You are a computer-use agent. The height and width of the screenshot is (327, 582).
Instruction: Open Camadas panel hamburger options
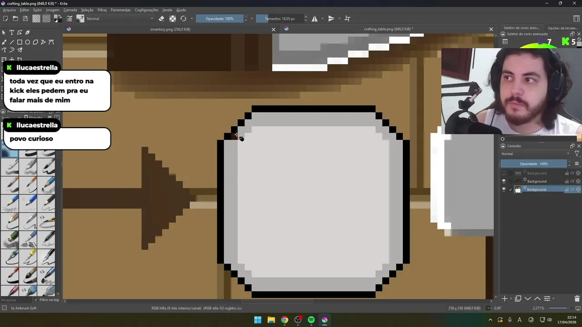[577, 163]
